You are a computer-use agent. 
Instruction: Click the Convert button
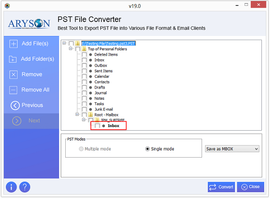point(221,187)
